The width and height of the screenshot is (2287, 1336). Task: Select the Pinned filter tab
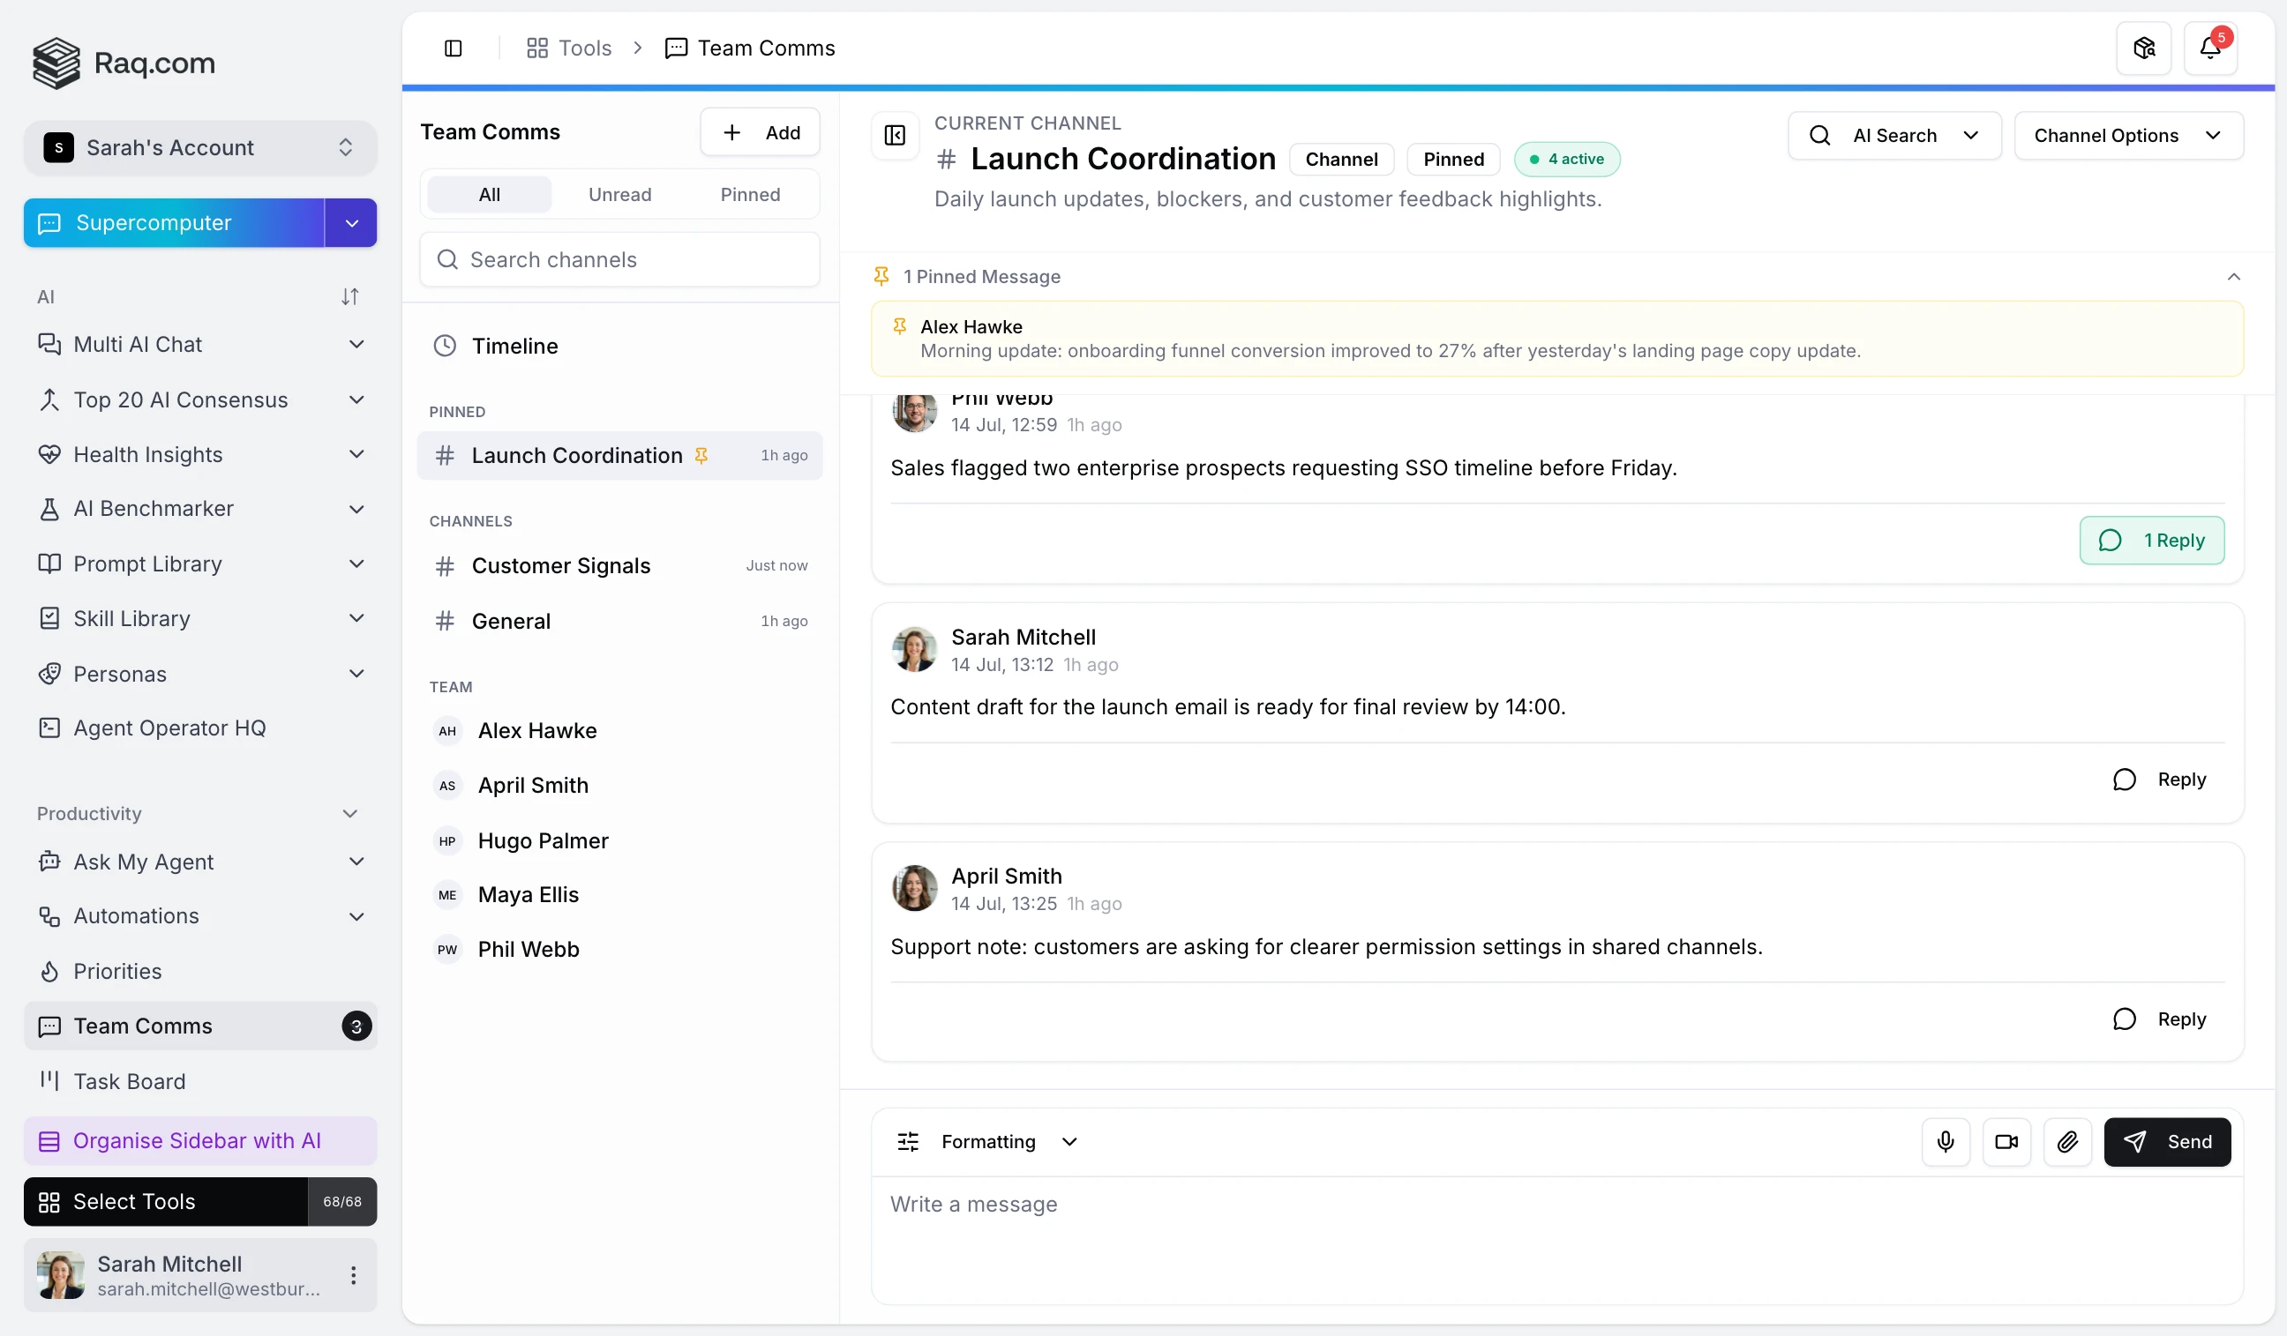(750, 194)
